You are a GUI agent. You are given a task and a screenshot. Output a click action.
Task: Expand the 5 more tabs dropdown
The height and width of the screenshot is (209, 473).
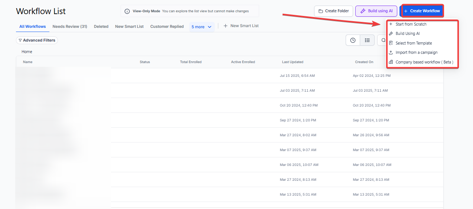pos(202,27)
